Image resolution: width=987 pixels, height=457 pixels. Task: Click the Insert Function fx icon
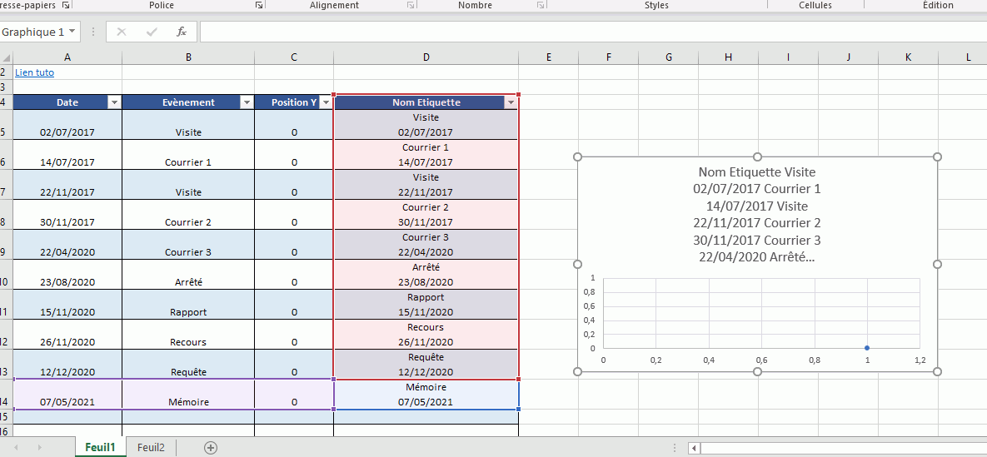coord(182,32)
